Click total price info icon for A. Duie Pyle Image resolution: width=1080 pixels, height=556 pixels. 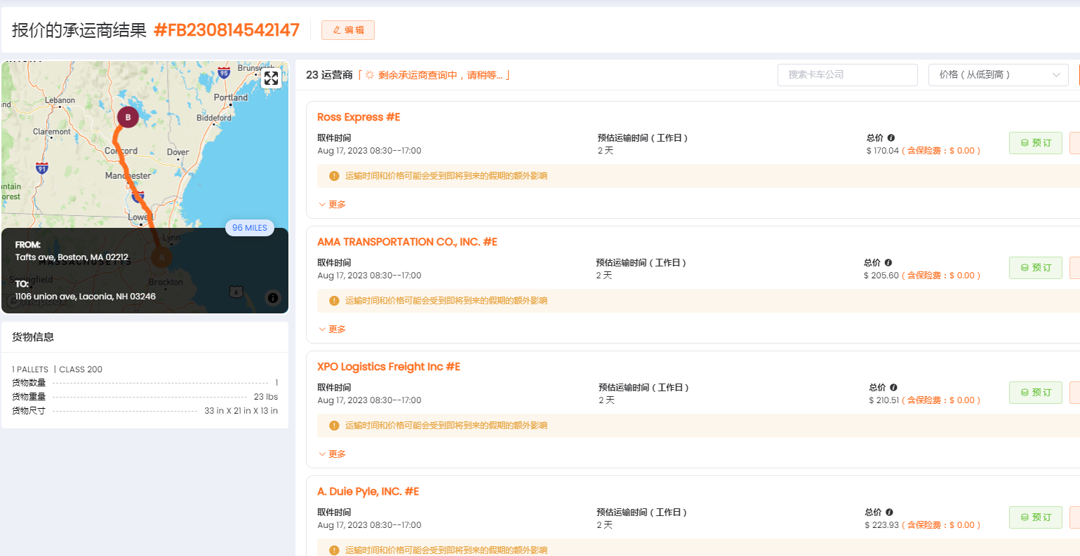pyautogui.click(x=889, y=513)
